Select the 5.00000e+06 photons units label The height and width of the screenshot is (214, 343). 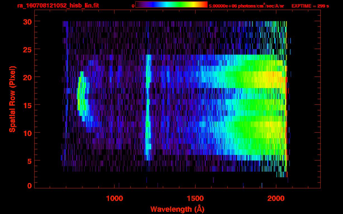[x=246, y=6]
